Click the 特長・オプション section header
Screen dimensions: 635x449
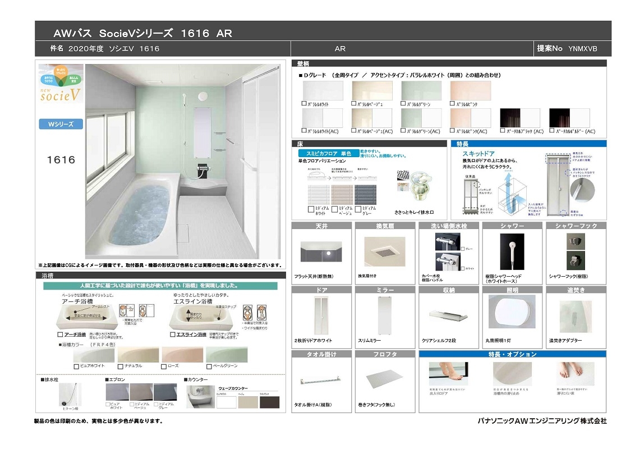512,354
